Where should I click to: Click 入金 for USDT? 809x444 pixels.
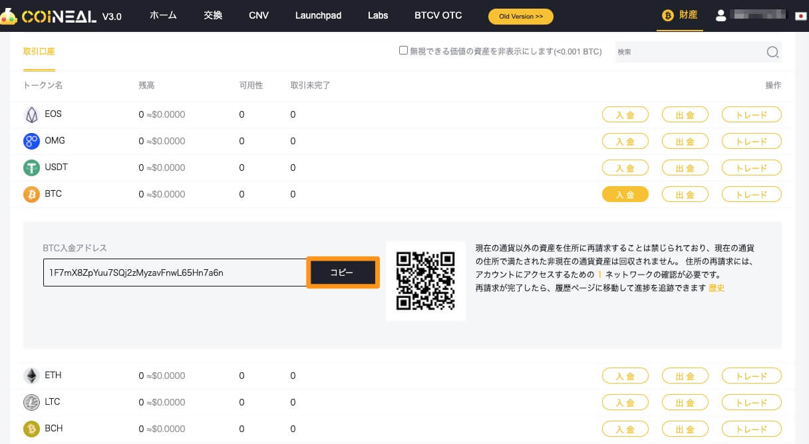pos(625,167)
